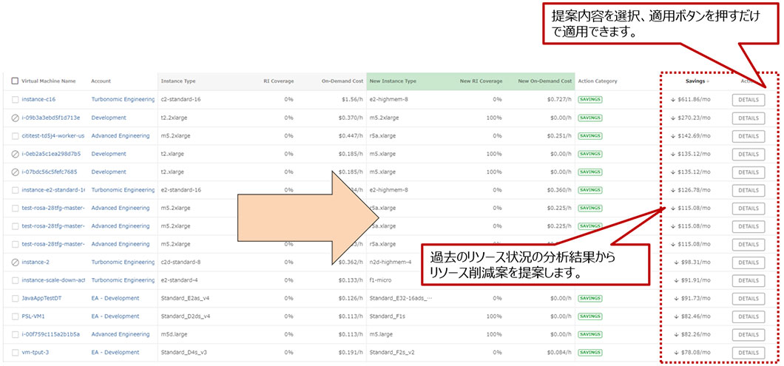Image resolution: width=784 pixels, height=366 pixels.
Task: Toggle the select-all checkbox in header
Action: (16, 81)
